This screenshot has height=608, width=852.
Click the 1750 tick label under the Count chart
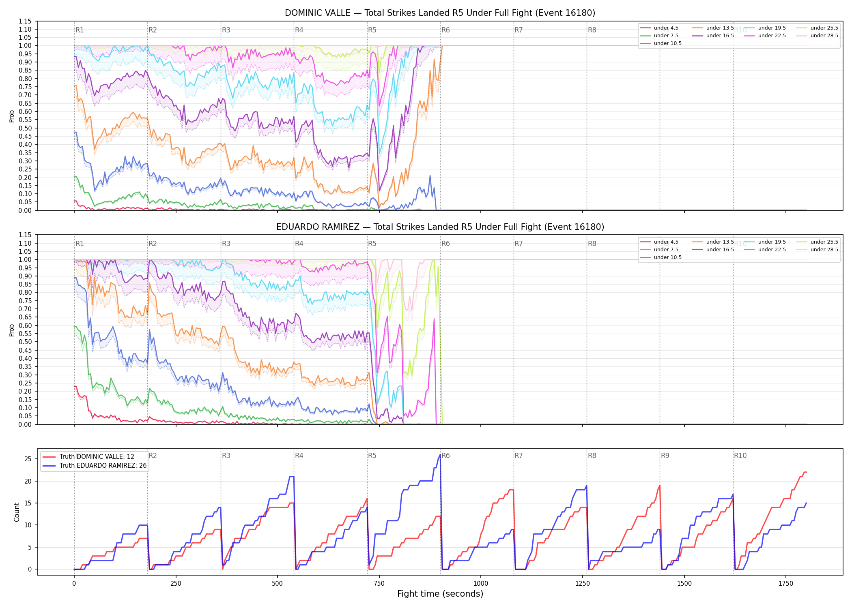point(786,583)
